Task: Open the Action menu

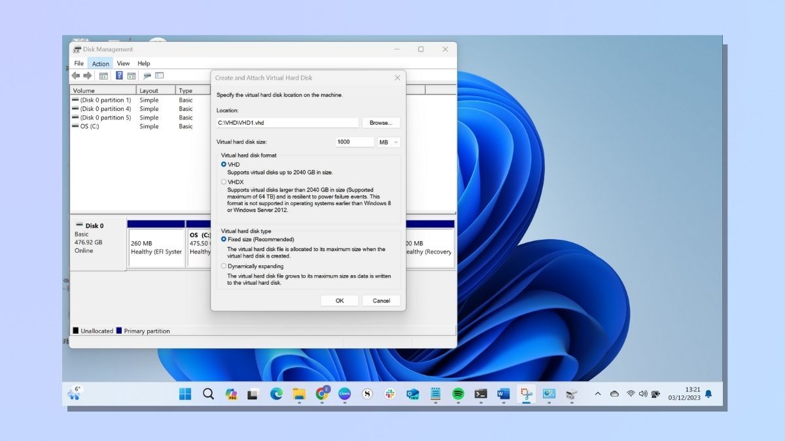Action: click(100, 63)
